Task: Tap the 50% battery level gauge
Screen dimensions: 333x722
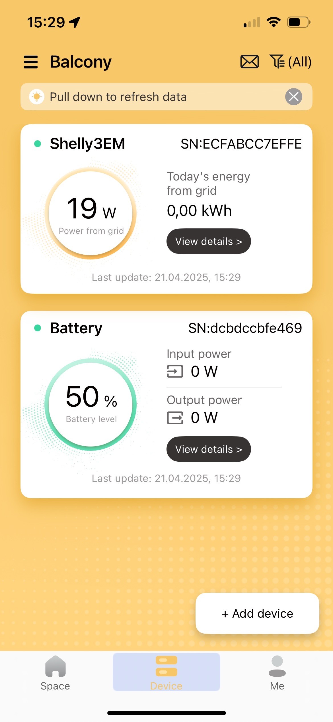Action: (x=91, y=404)
